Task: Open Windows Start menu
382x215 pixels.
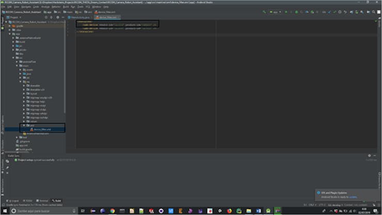Action: (5, 211)
